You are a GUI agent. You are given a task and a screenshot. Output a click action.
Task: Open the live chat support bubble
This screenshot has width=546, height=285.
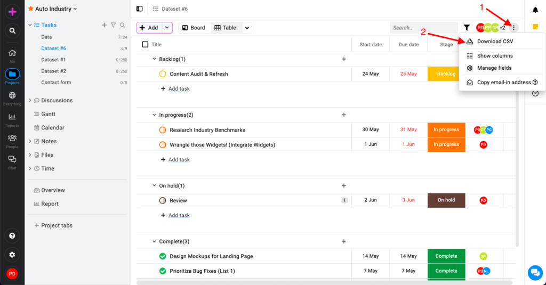[x=535, y=272]
